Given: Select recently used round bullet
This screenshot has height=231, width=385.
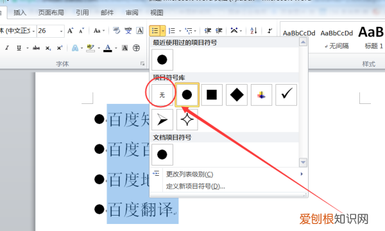Looking at the screenshot, I should tap(162, 60).
